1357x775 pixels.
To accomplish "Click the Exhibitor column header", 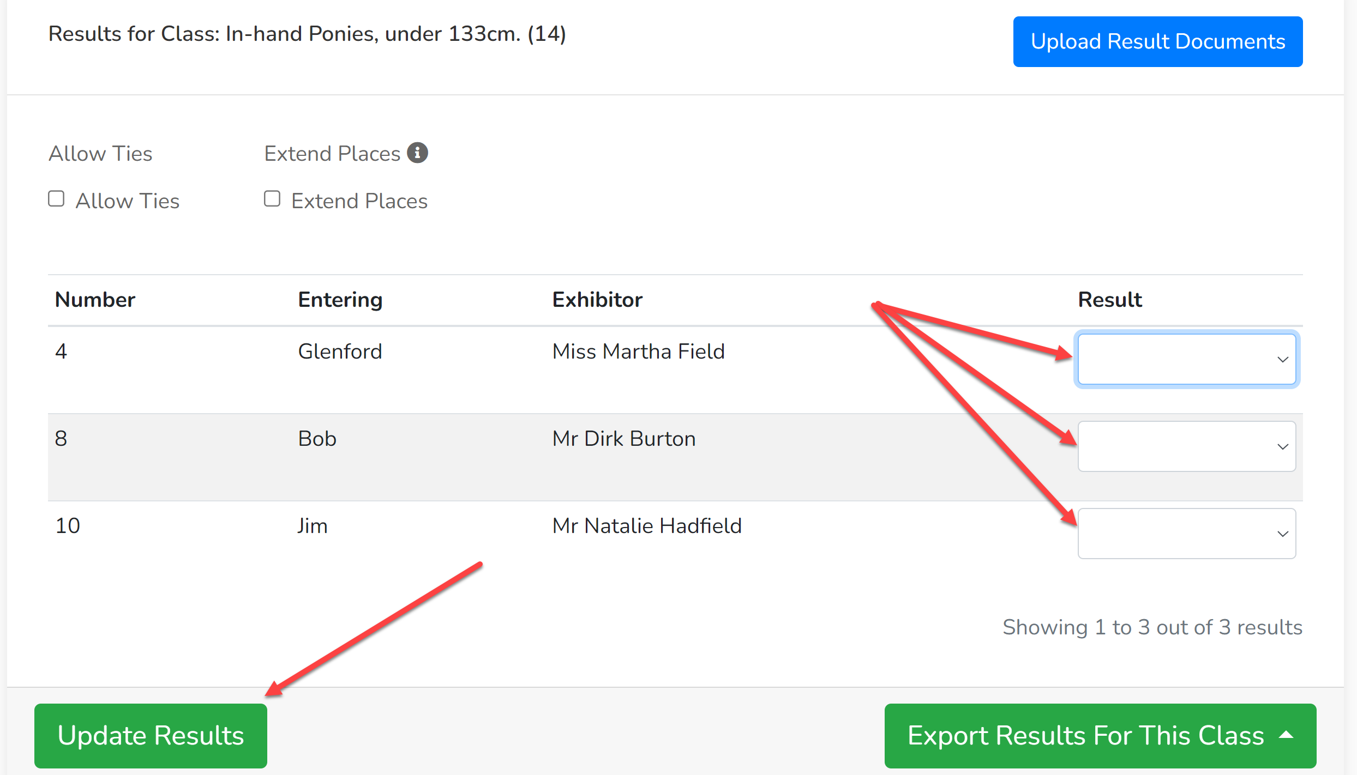I will point(597,300).
